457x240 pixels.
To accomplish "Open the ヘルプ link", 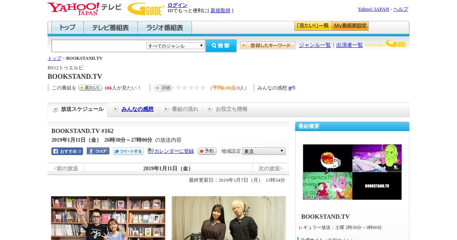I will (x=401, y=9).
